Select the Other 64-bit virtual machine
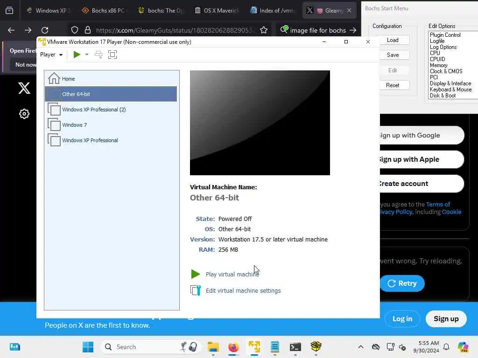 click(111, 94)
